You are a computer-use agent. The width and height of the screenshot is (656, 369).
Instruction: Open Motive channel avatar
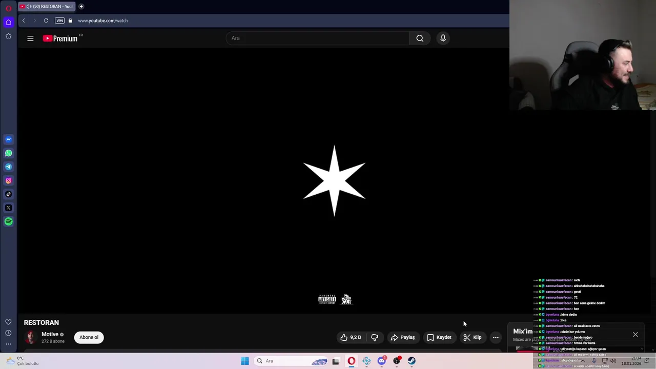(x=30, y=337)
